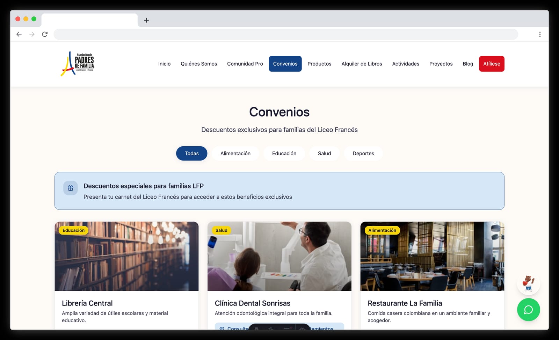Reload the current page
559x340 pixels.
(45, 34)
